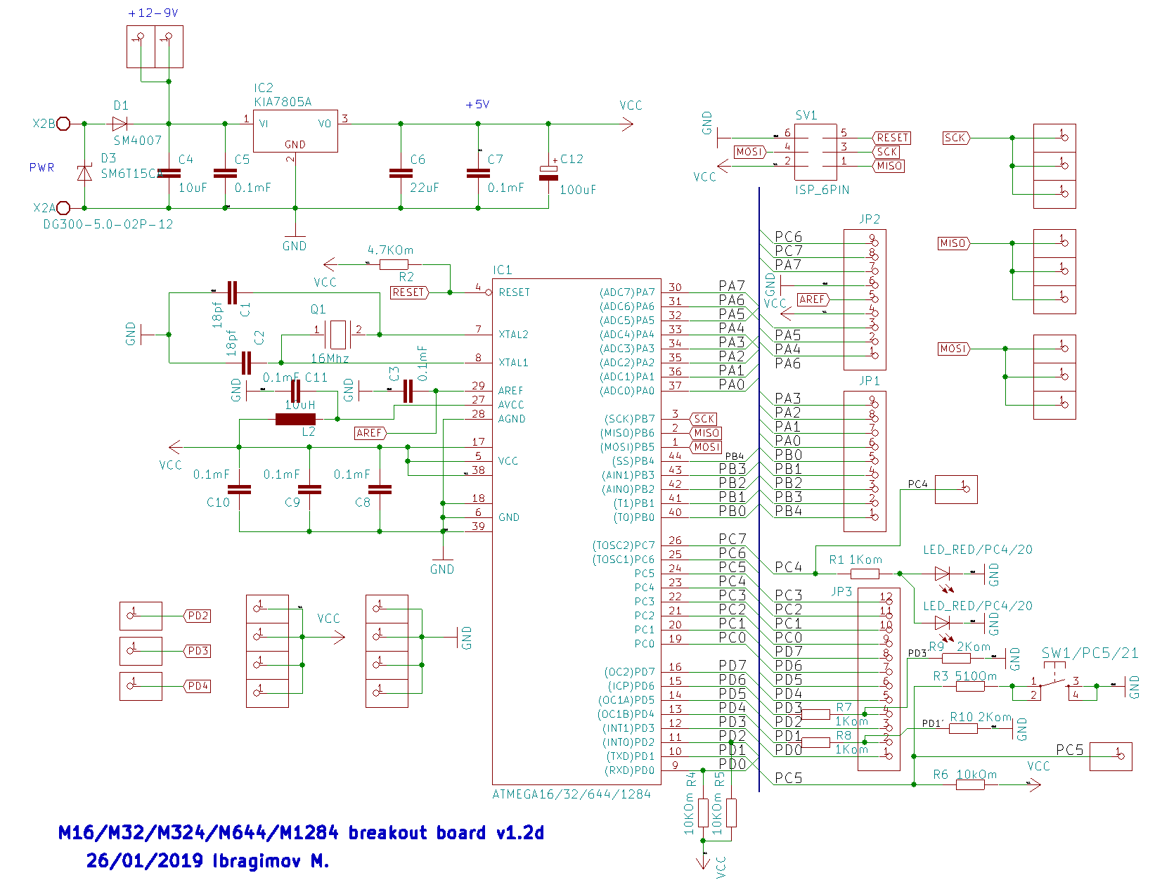Image resolution: width=1162 pixels, height=892 pixels.
Task: Click the MOSI net label flag
Action: (x=748, y=150)
